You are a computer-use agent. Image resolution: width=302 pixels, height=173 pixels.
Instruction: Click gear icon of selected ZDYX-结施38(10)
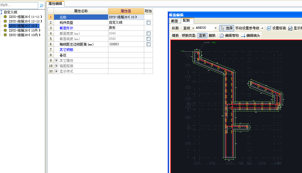coord(5,26)
